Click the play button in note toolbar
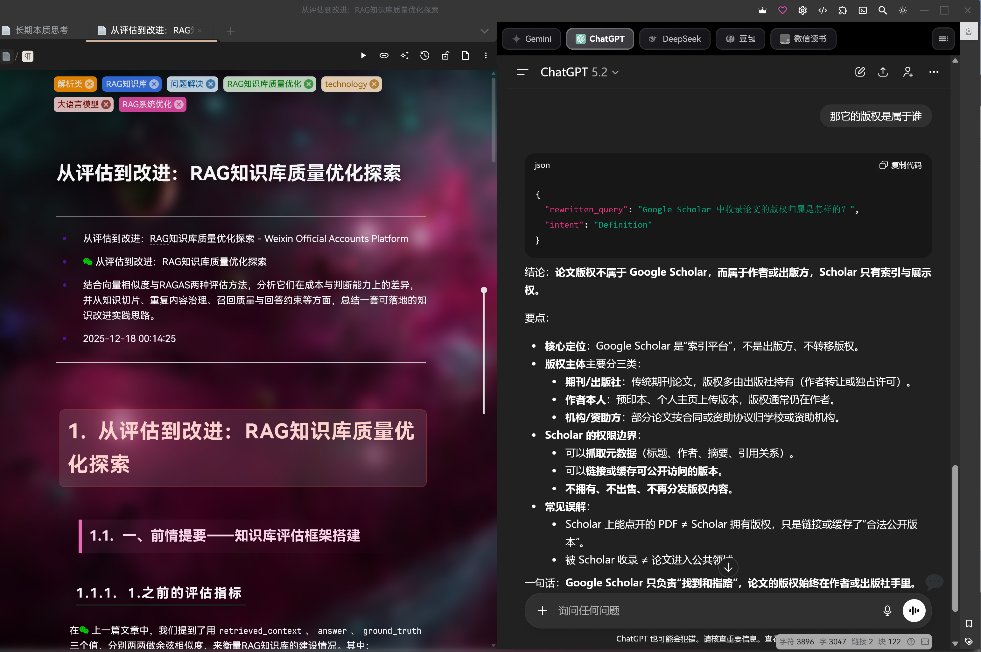Screen dimensions: 981x652 (363, 55)
